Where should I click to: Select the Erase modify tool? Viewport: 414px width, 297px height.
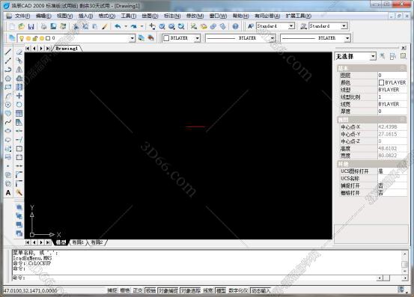click(x=19, y=52)
